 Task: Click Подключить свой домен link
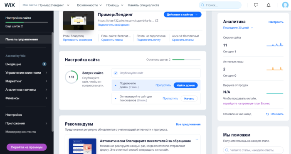point(113,25)
